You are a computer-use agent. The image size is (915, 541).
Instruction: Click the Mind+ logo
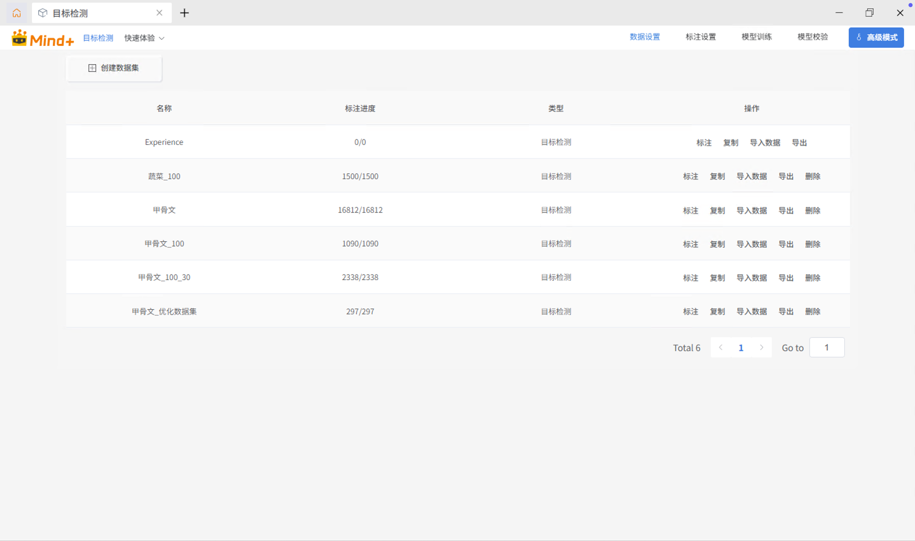click(x=43, y=38)
